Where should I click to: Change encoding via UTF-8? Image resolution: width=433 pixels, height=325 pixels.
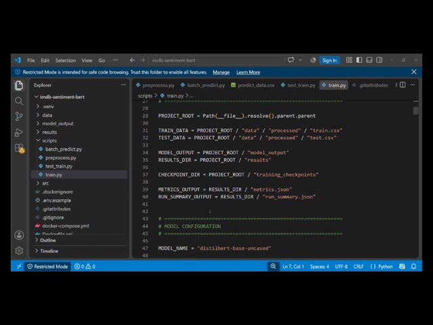[x=341, y=266]
